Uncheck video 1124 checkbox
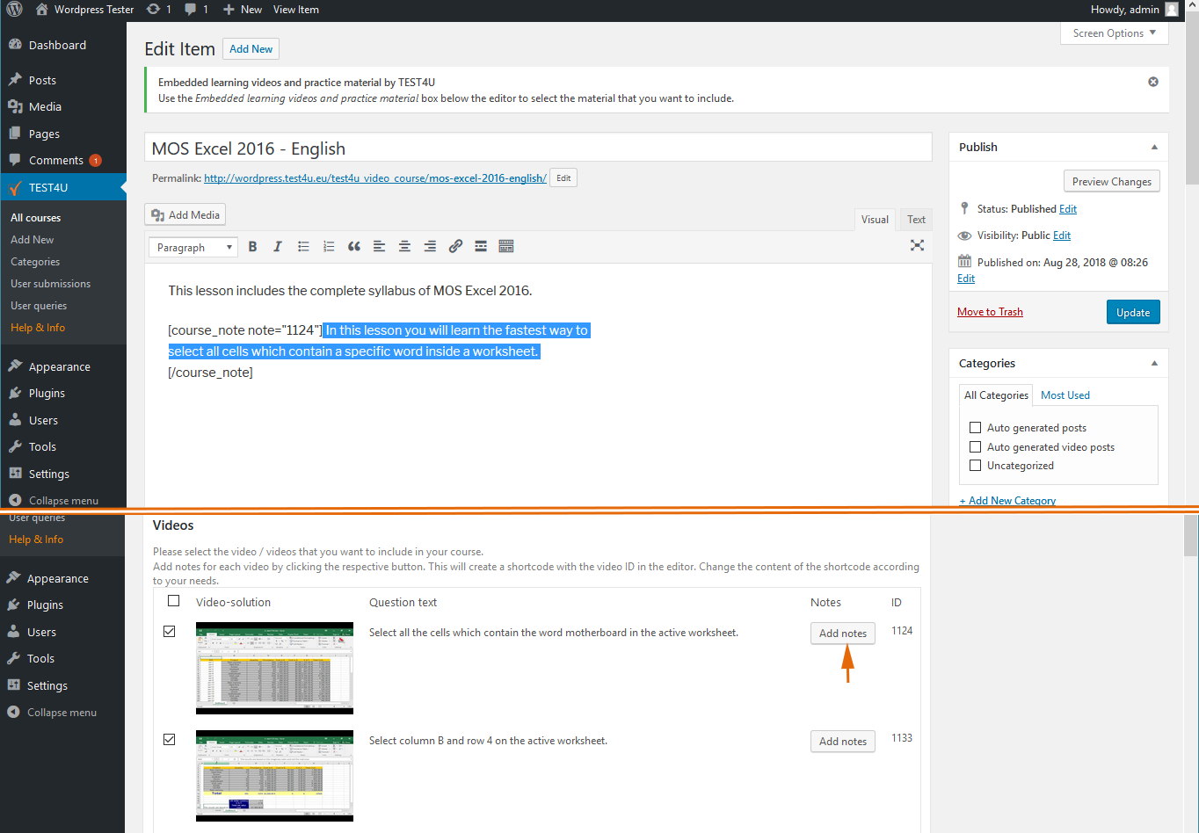Viewport: 1199px width, 833px height. click(x=170, y=631)
